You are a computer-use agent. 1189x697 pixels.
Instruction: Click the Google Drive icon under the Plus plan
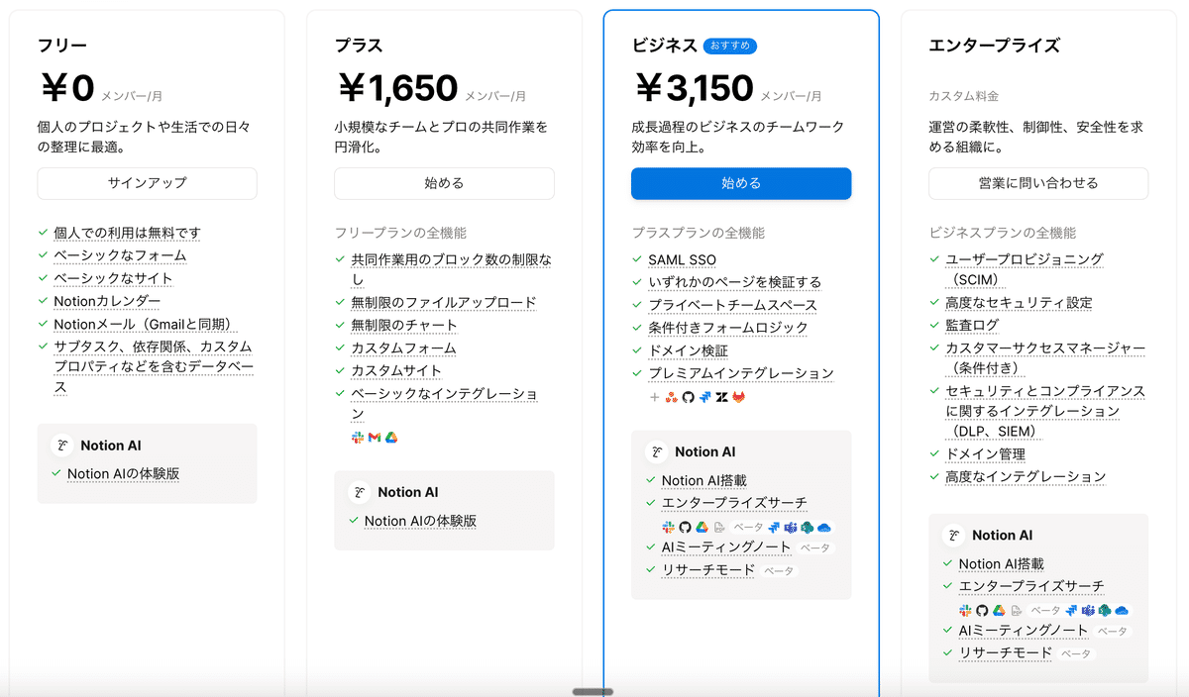[391, 437]
